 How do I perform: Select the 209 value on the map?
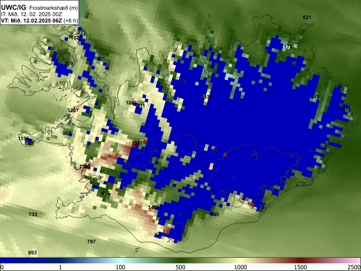69,64
